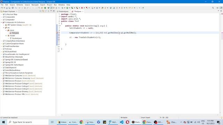Image resolution: width=223 pixels, height=125 pixels.
Task: Toggle Link with Editor in Project Explorer
Action: 43,11
